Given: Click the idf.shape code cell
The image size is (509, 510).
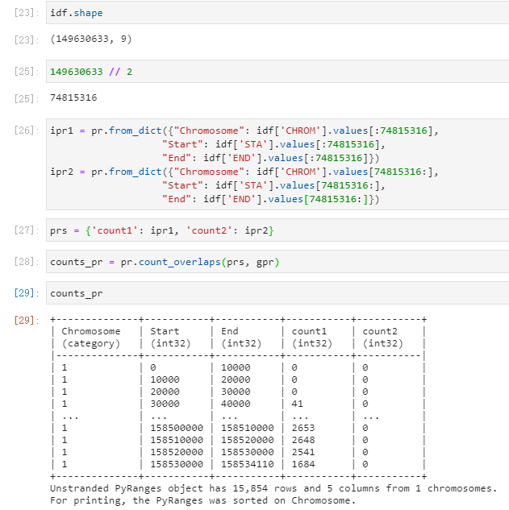Looking at the screenshot, I should (277, 13).
